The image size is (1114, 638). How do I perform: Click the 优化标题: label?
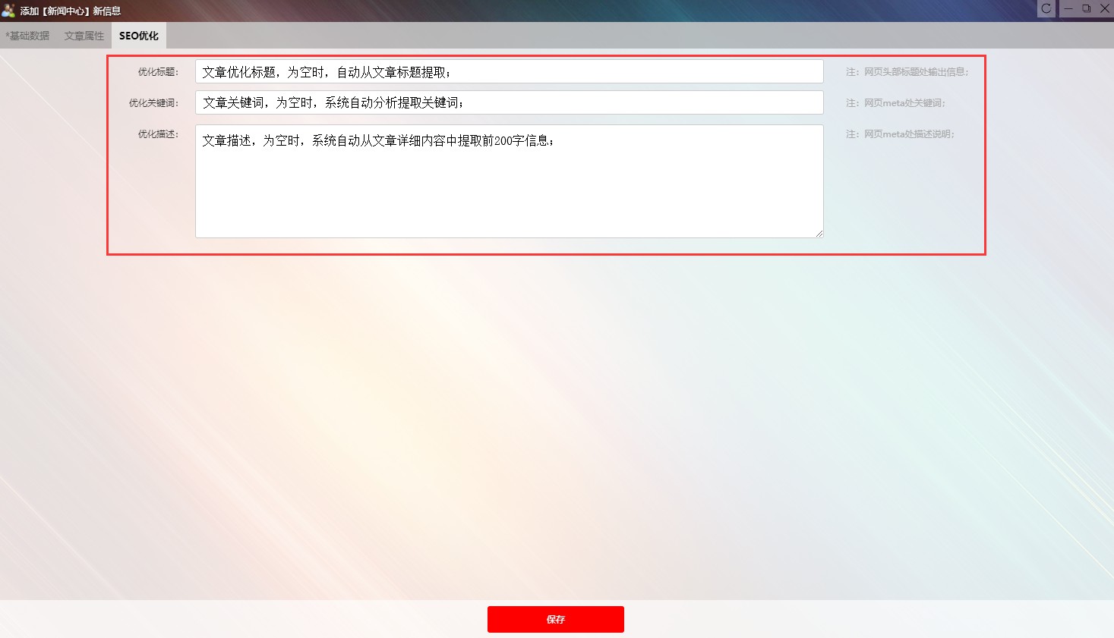158,72
